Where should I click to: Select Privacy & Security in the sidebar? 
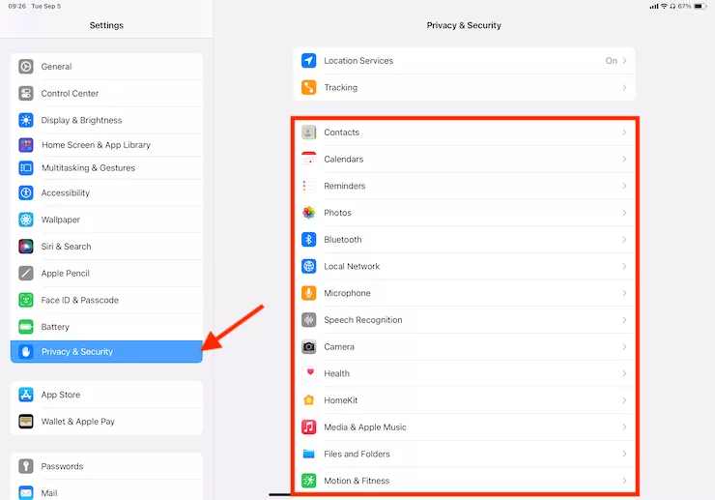(x=106, y=352)
